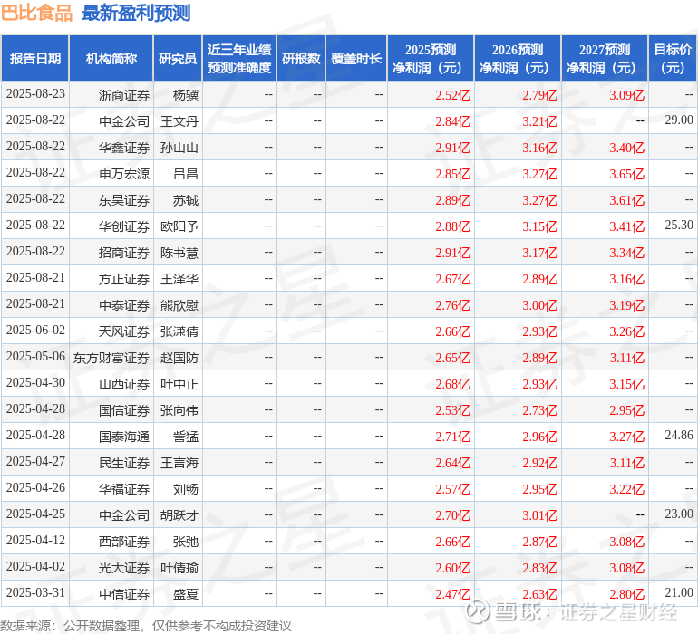Select the 机构简称 column header

(x=111, y=58)
